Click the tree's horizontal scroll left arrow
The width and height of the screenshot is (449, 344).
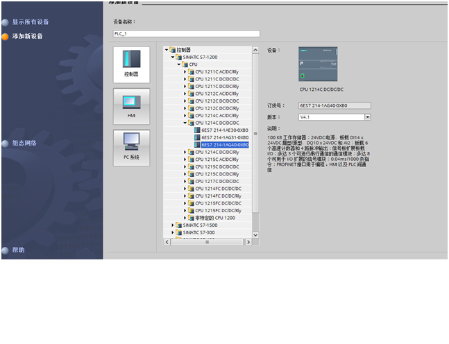(167, 242)
